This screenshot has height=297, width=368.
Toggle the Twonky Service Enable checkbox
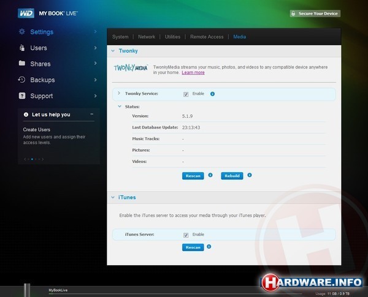pos(186,94)
